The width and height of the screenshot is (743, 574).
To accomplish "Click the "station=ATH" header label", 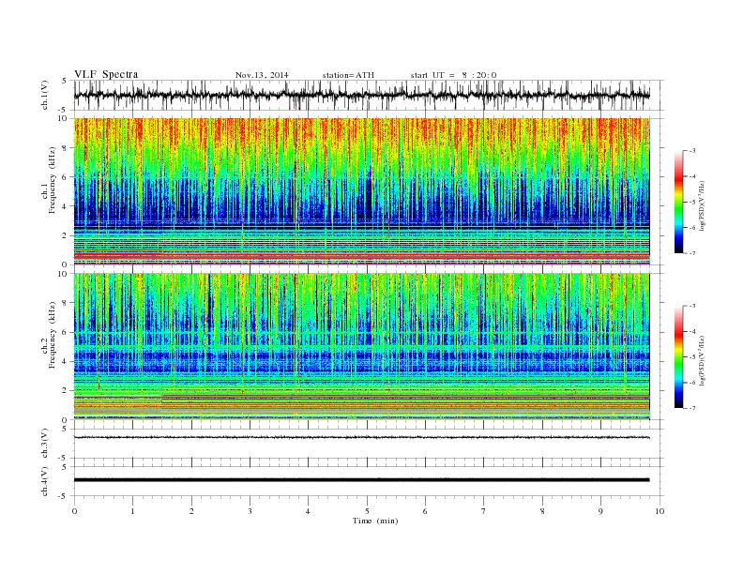I will click(x=348, y=75).
